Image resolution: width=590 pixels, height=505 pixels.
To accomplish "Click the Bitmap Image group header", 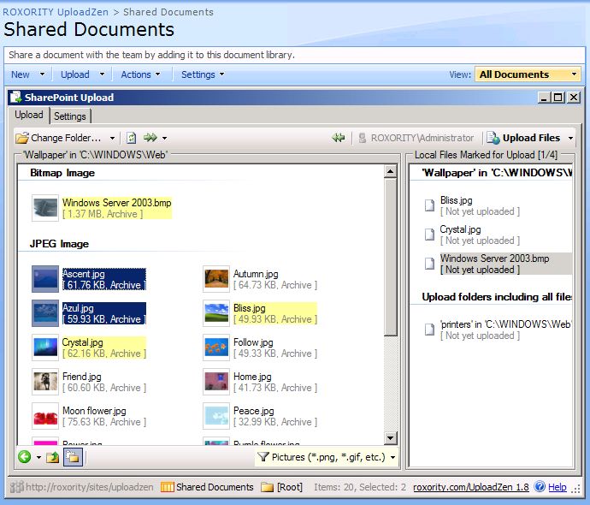I will pos(62,173).
